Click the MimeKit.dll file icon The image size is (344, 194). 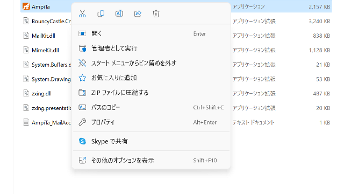tap(26, 50)
